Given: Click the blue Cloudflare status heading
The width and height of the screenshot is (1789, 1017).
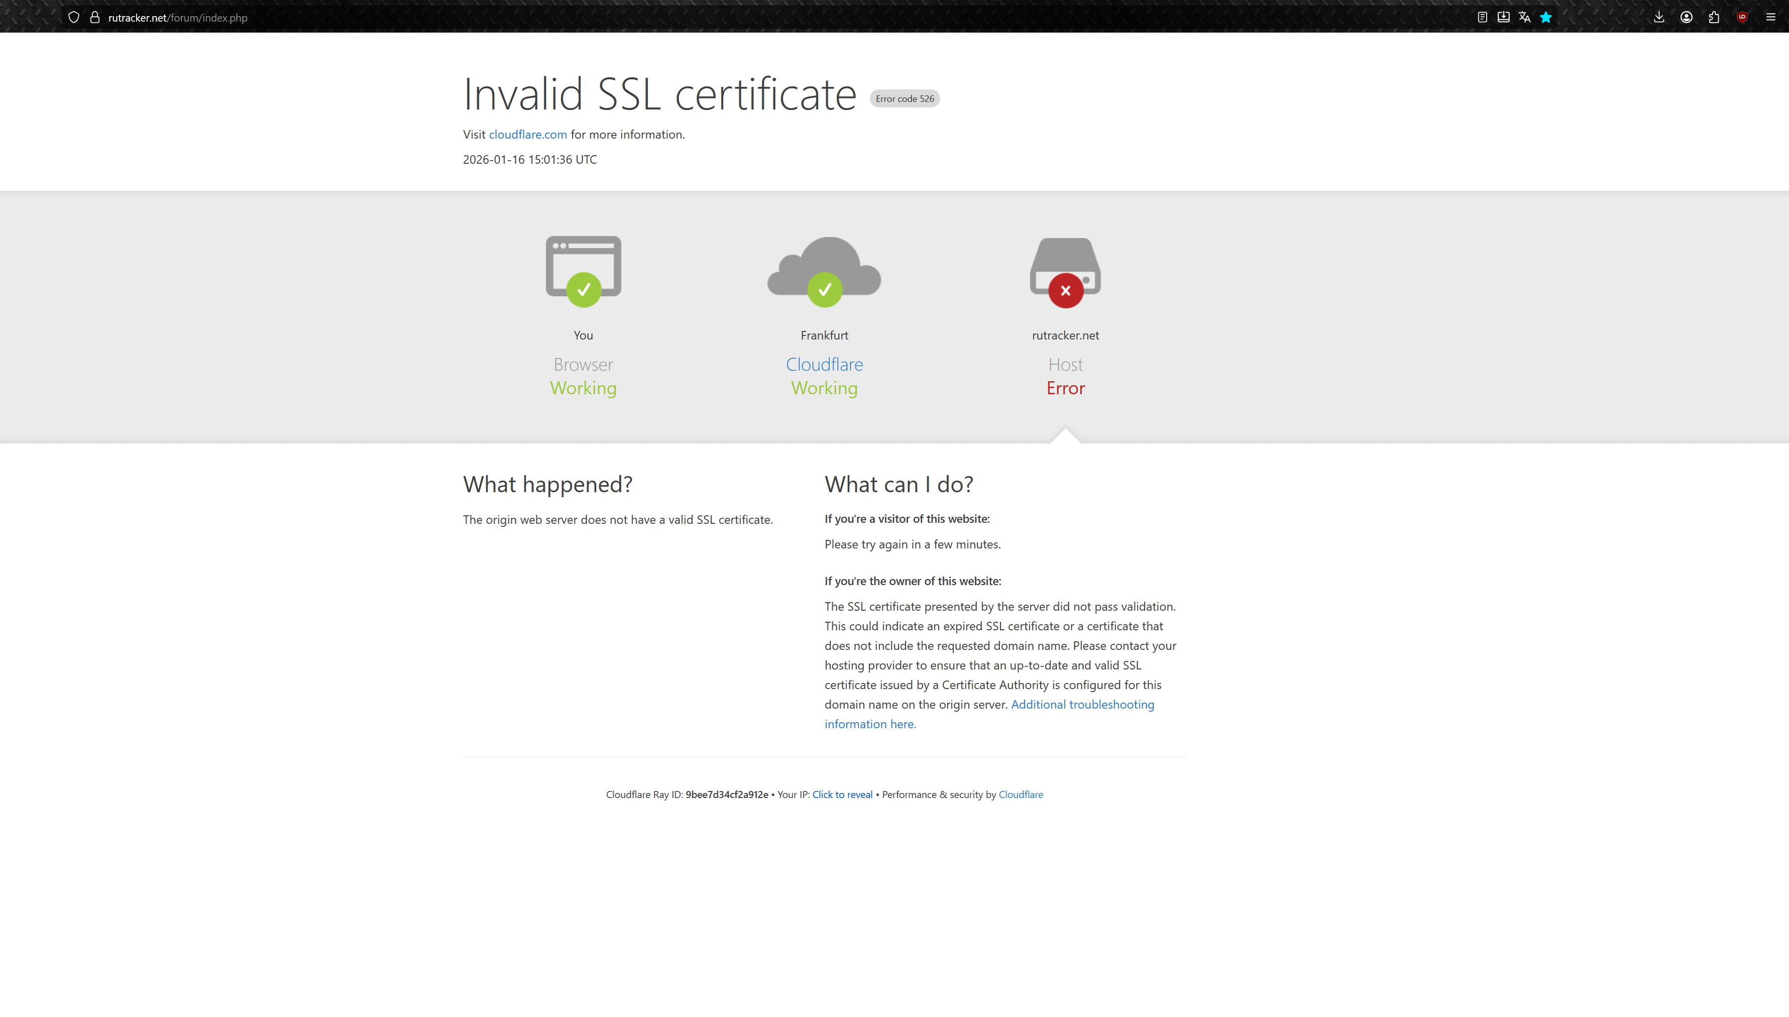Looking at the screenshot, I should [x=824, y=365].
